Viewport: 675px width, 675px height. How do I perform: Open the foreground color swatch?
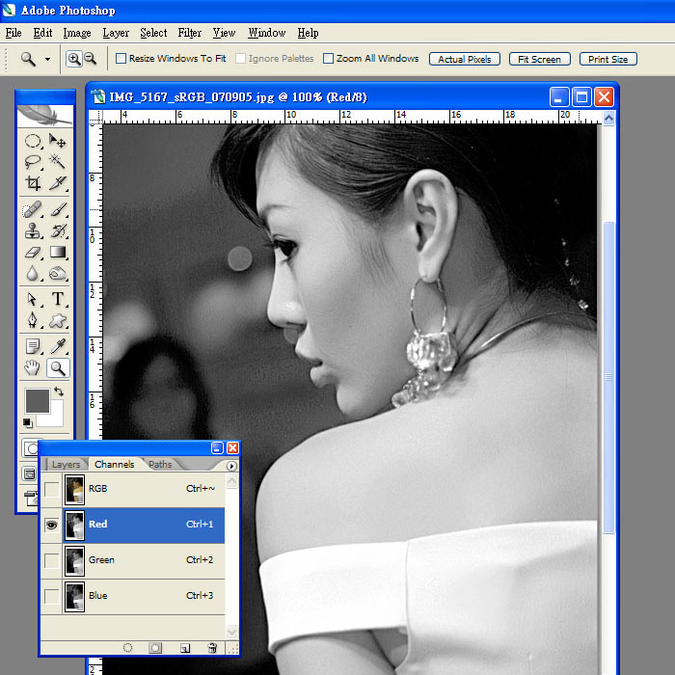37,399
